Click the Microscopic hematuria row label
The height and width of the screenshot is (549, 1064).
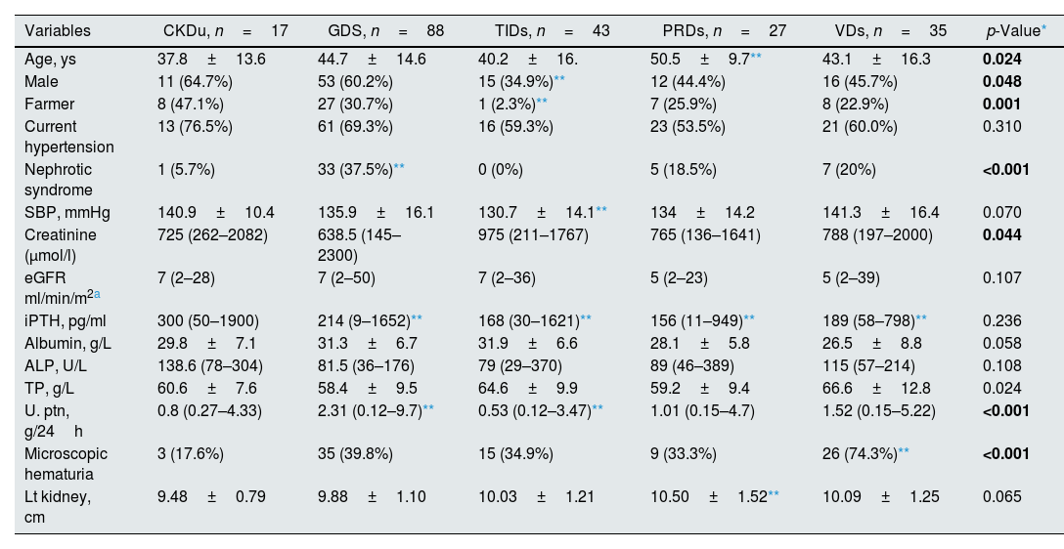(66, 464)
